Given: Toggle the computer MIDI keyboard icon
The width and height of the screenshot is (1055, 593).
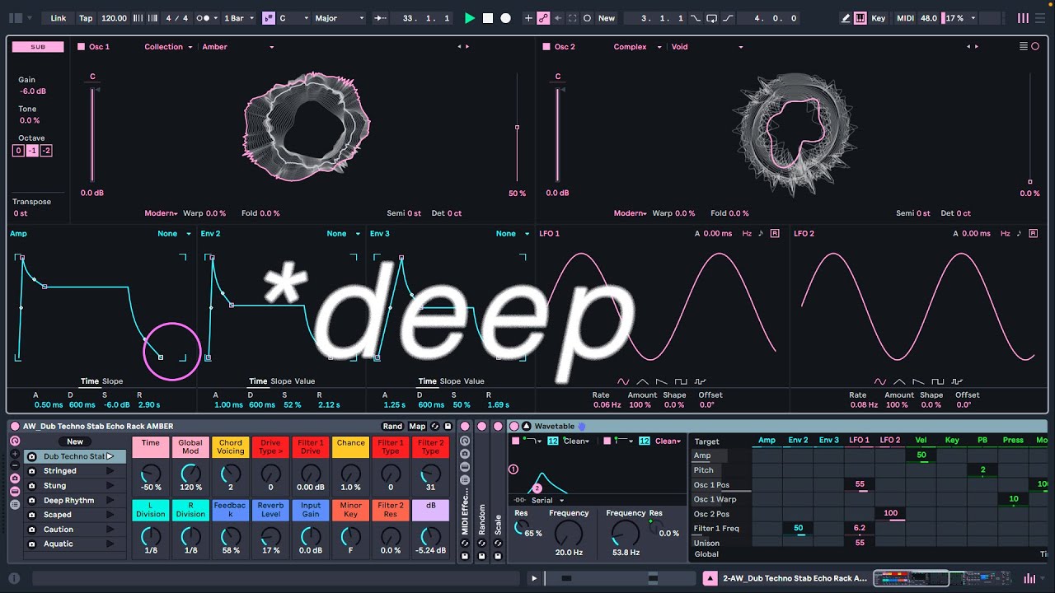Looking at the screenshot, I should pyautogui.click(x=860, y=18).
